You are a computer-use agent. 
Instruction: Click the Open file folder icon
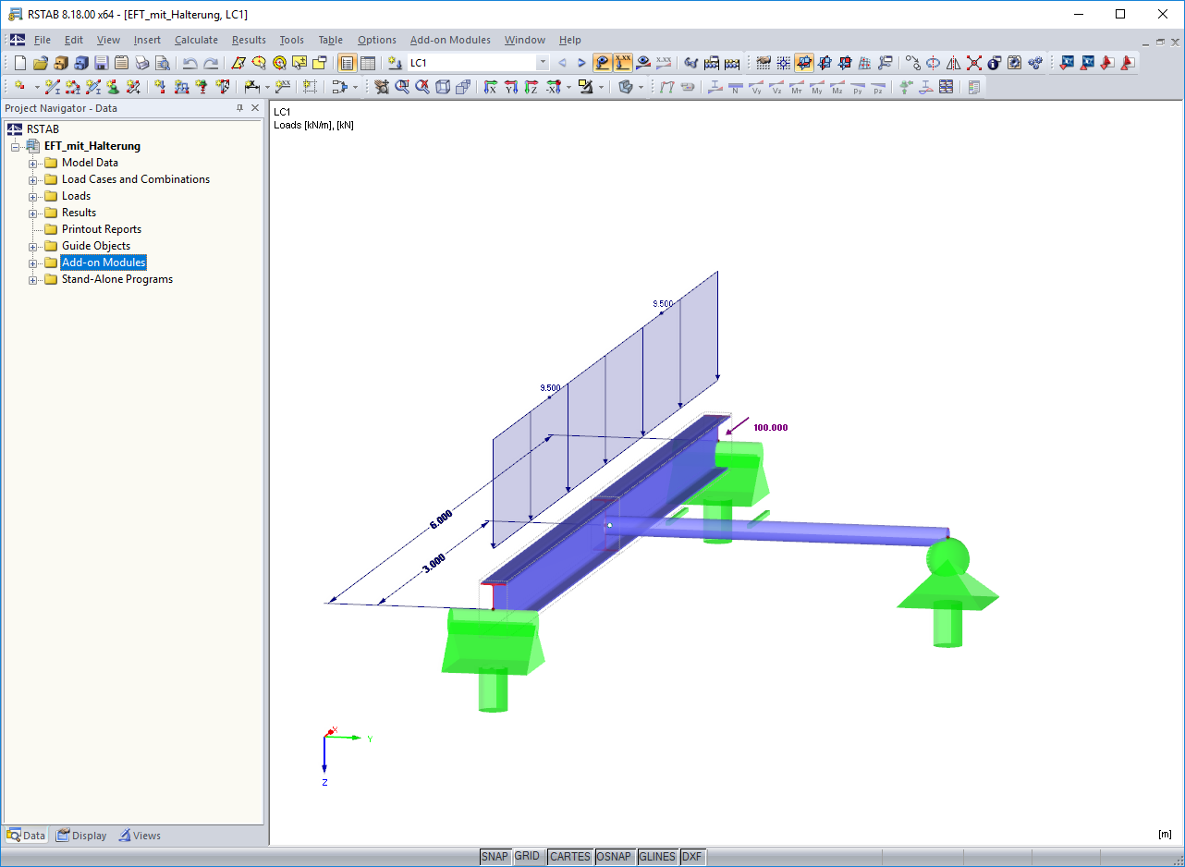tap(40, 63)
